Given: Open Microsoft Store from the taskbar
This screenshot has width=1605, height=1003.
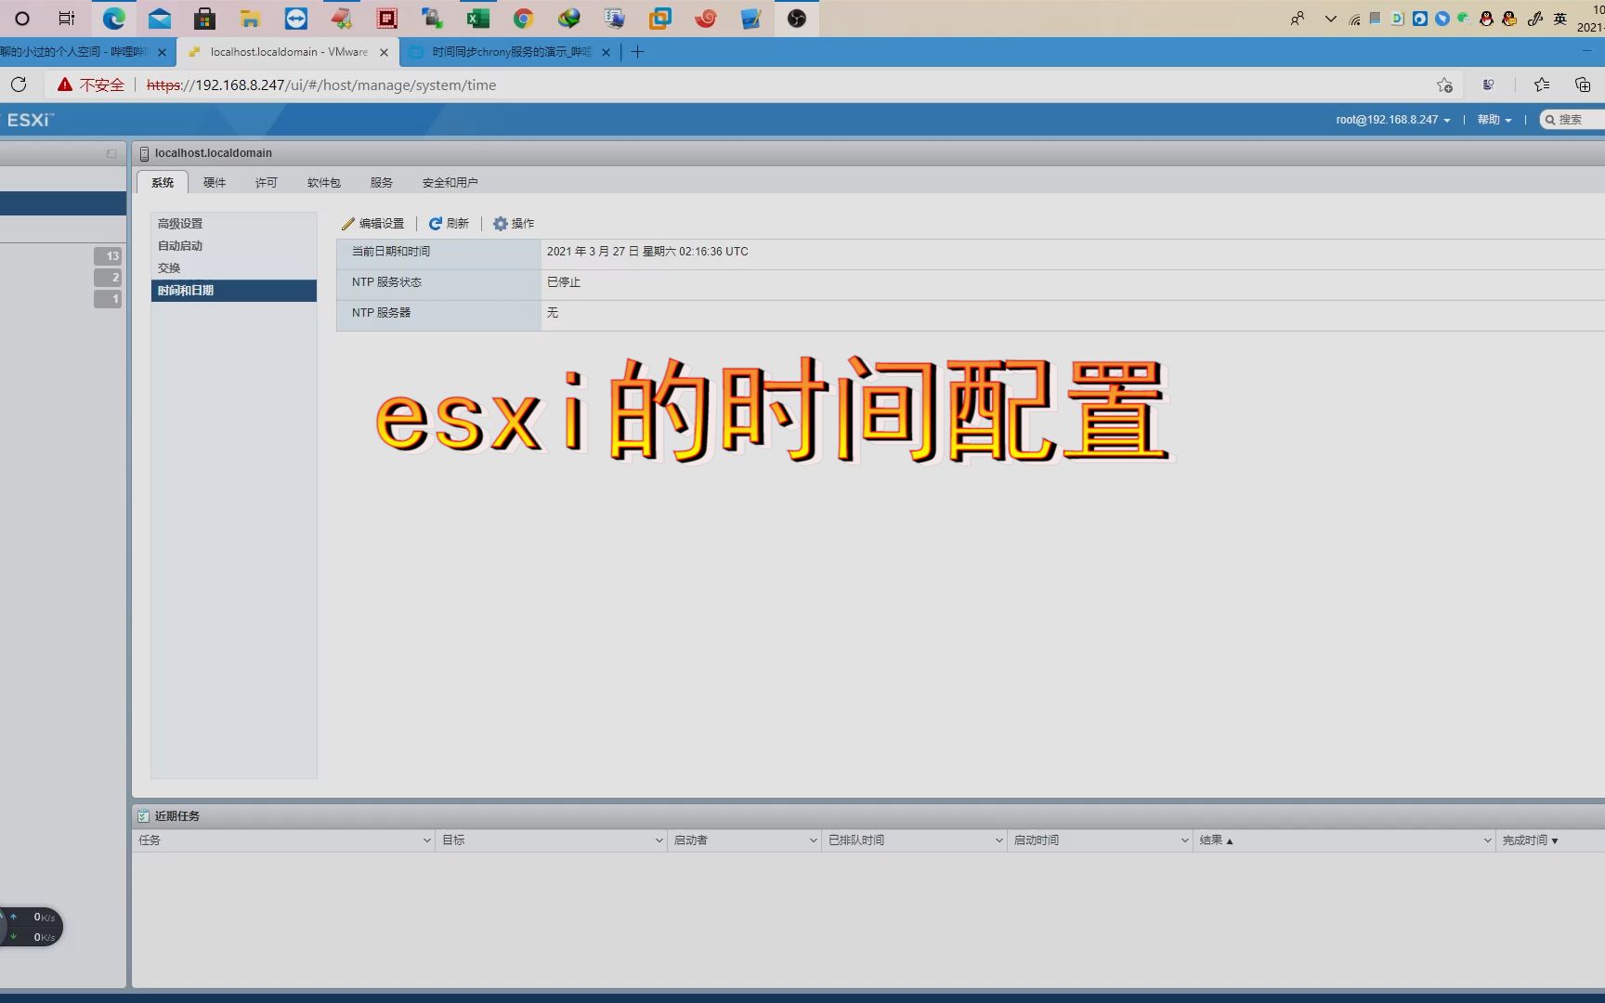Looking at the screenshot, I should (205, 18).
